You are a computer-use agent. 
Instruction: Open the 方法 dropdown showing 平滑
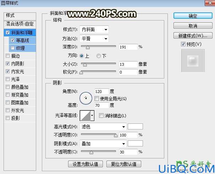[94, 39]
